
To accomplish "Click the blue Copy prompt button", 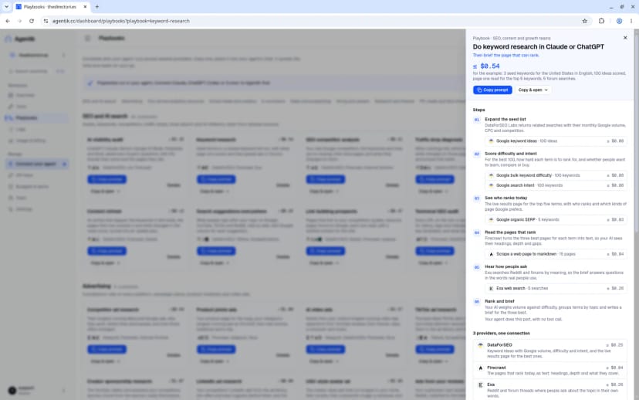I will [x=492, y=90].
